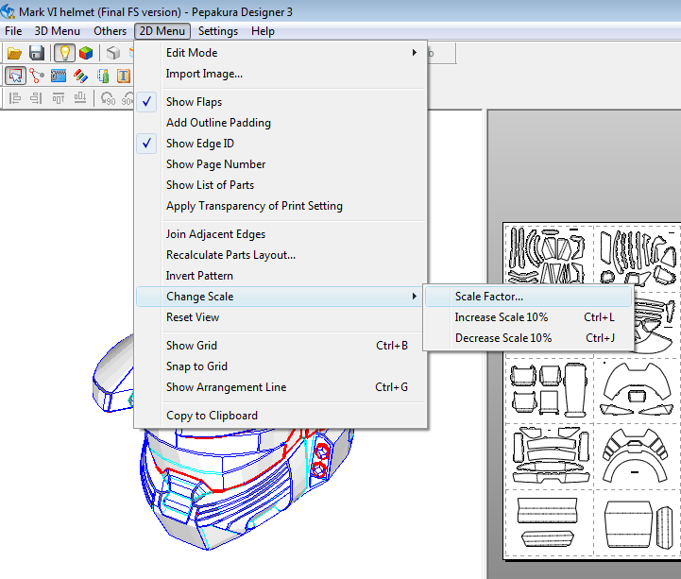Toggle Show Edge ID checked option
This screenshot has width=681, height=579.
coord(281,144)
